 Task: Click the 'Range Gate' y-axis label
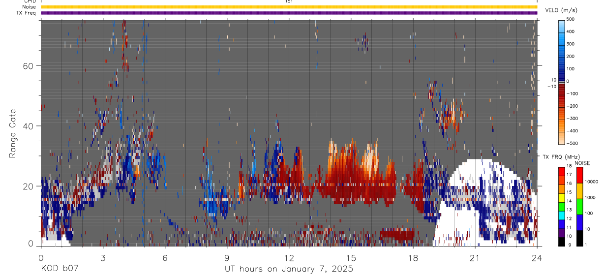tap(13, 133)
